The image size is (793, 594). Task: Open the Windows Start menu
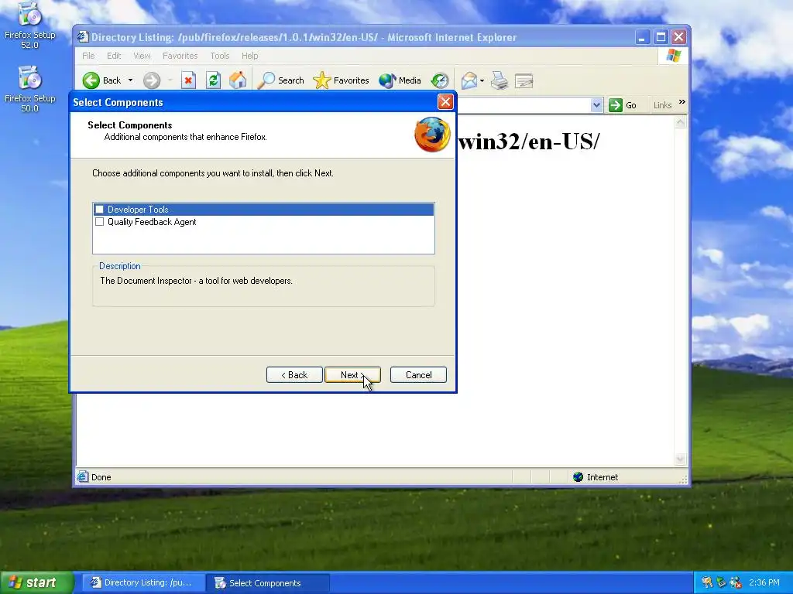[x=36, y=582]
